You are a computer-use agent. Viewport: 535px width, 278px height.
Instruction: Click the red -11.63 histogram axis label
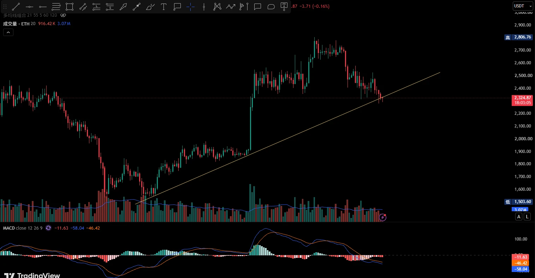pyautogui.click(x=520, y=257)
